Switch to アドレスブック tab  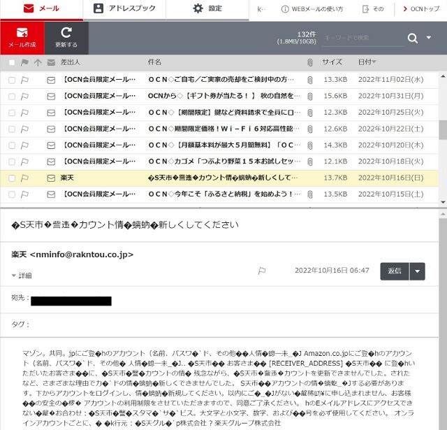pos(124,8)
